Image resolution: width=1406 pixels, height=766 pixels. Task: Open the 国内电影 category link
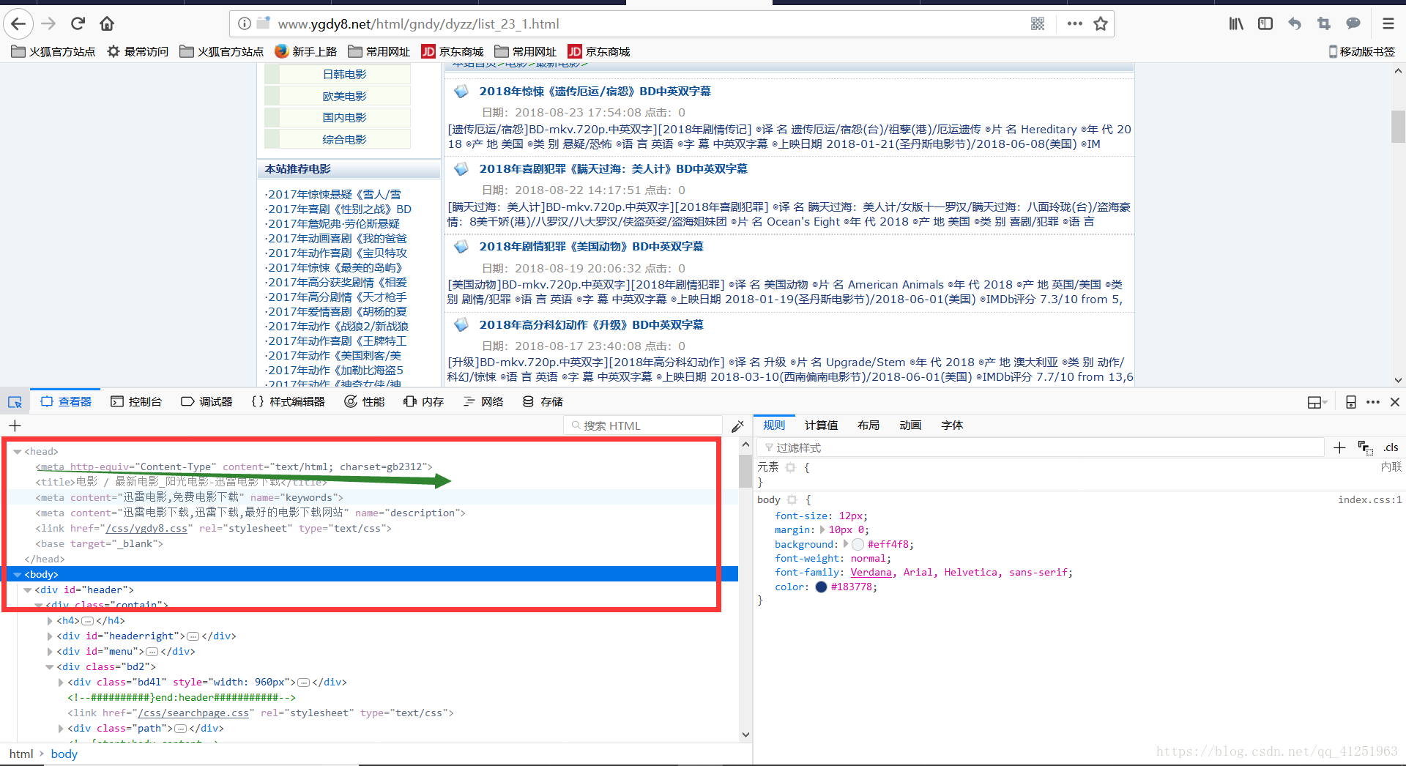tap(344, 117)
